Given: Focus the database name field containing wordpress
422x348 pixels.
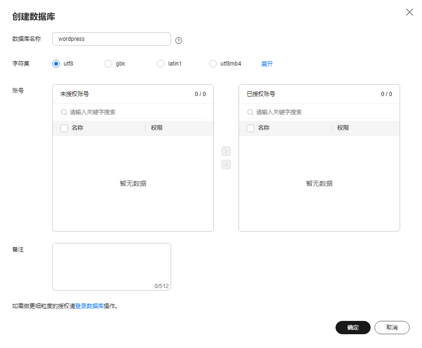Looking at the screenshot, I should pos(112,39).
